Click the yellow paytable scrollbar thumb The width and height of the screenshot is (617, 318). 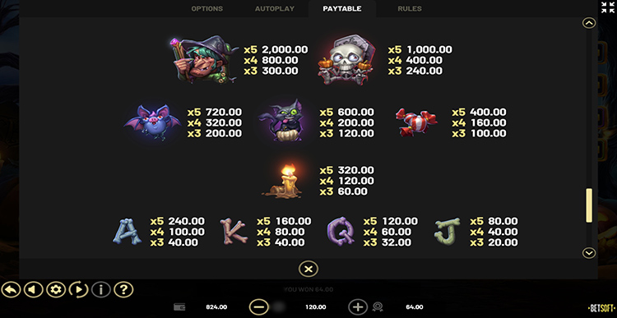(589, 205)
